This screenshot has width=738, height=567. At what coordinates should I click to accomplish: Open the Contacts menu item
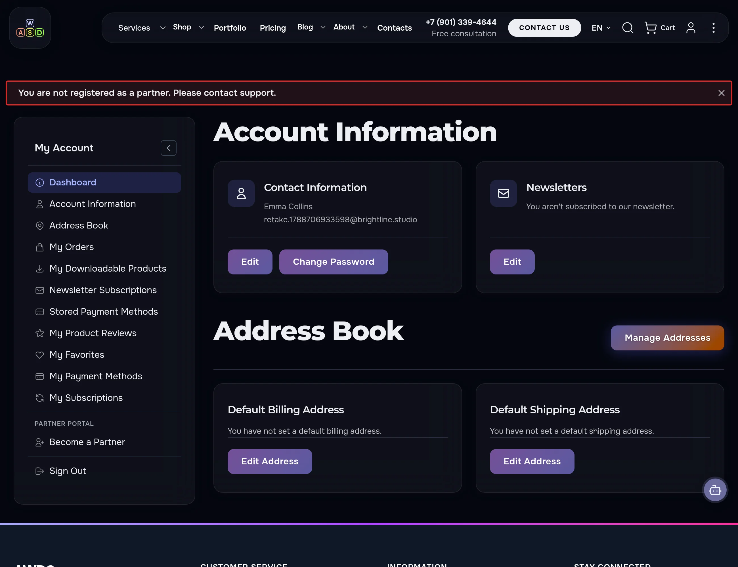(x=394, y=28)
